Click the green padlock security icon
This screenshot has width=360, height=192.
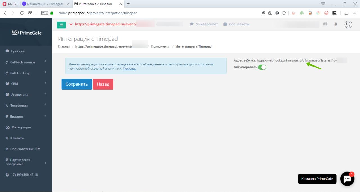tap(52, 13)
